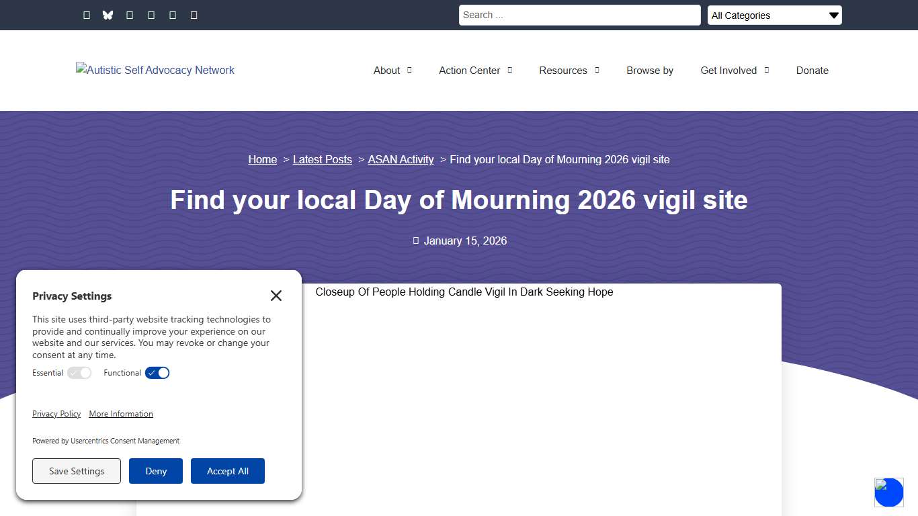Open the fifth social icon in top bar
The height and width of the screenshot is (516, 918).
click(172, 15)
